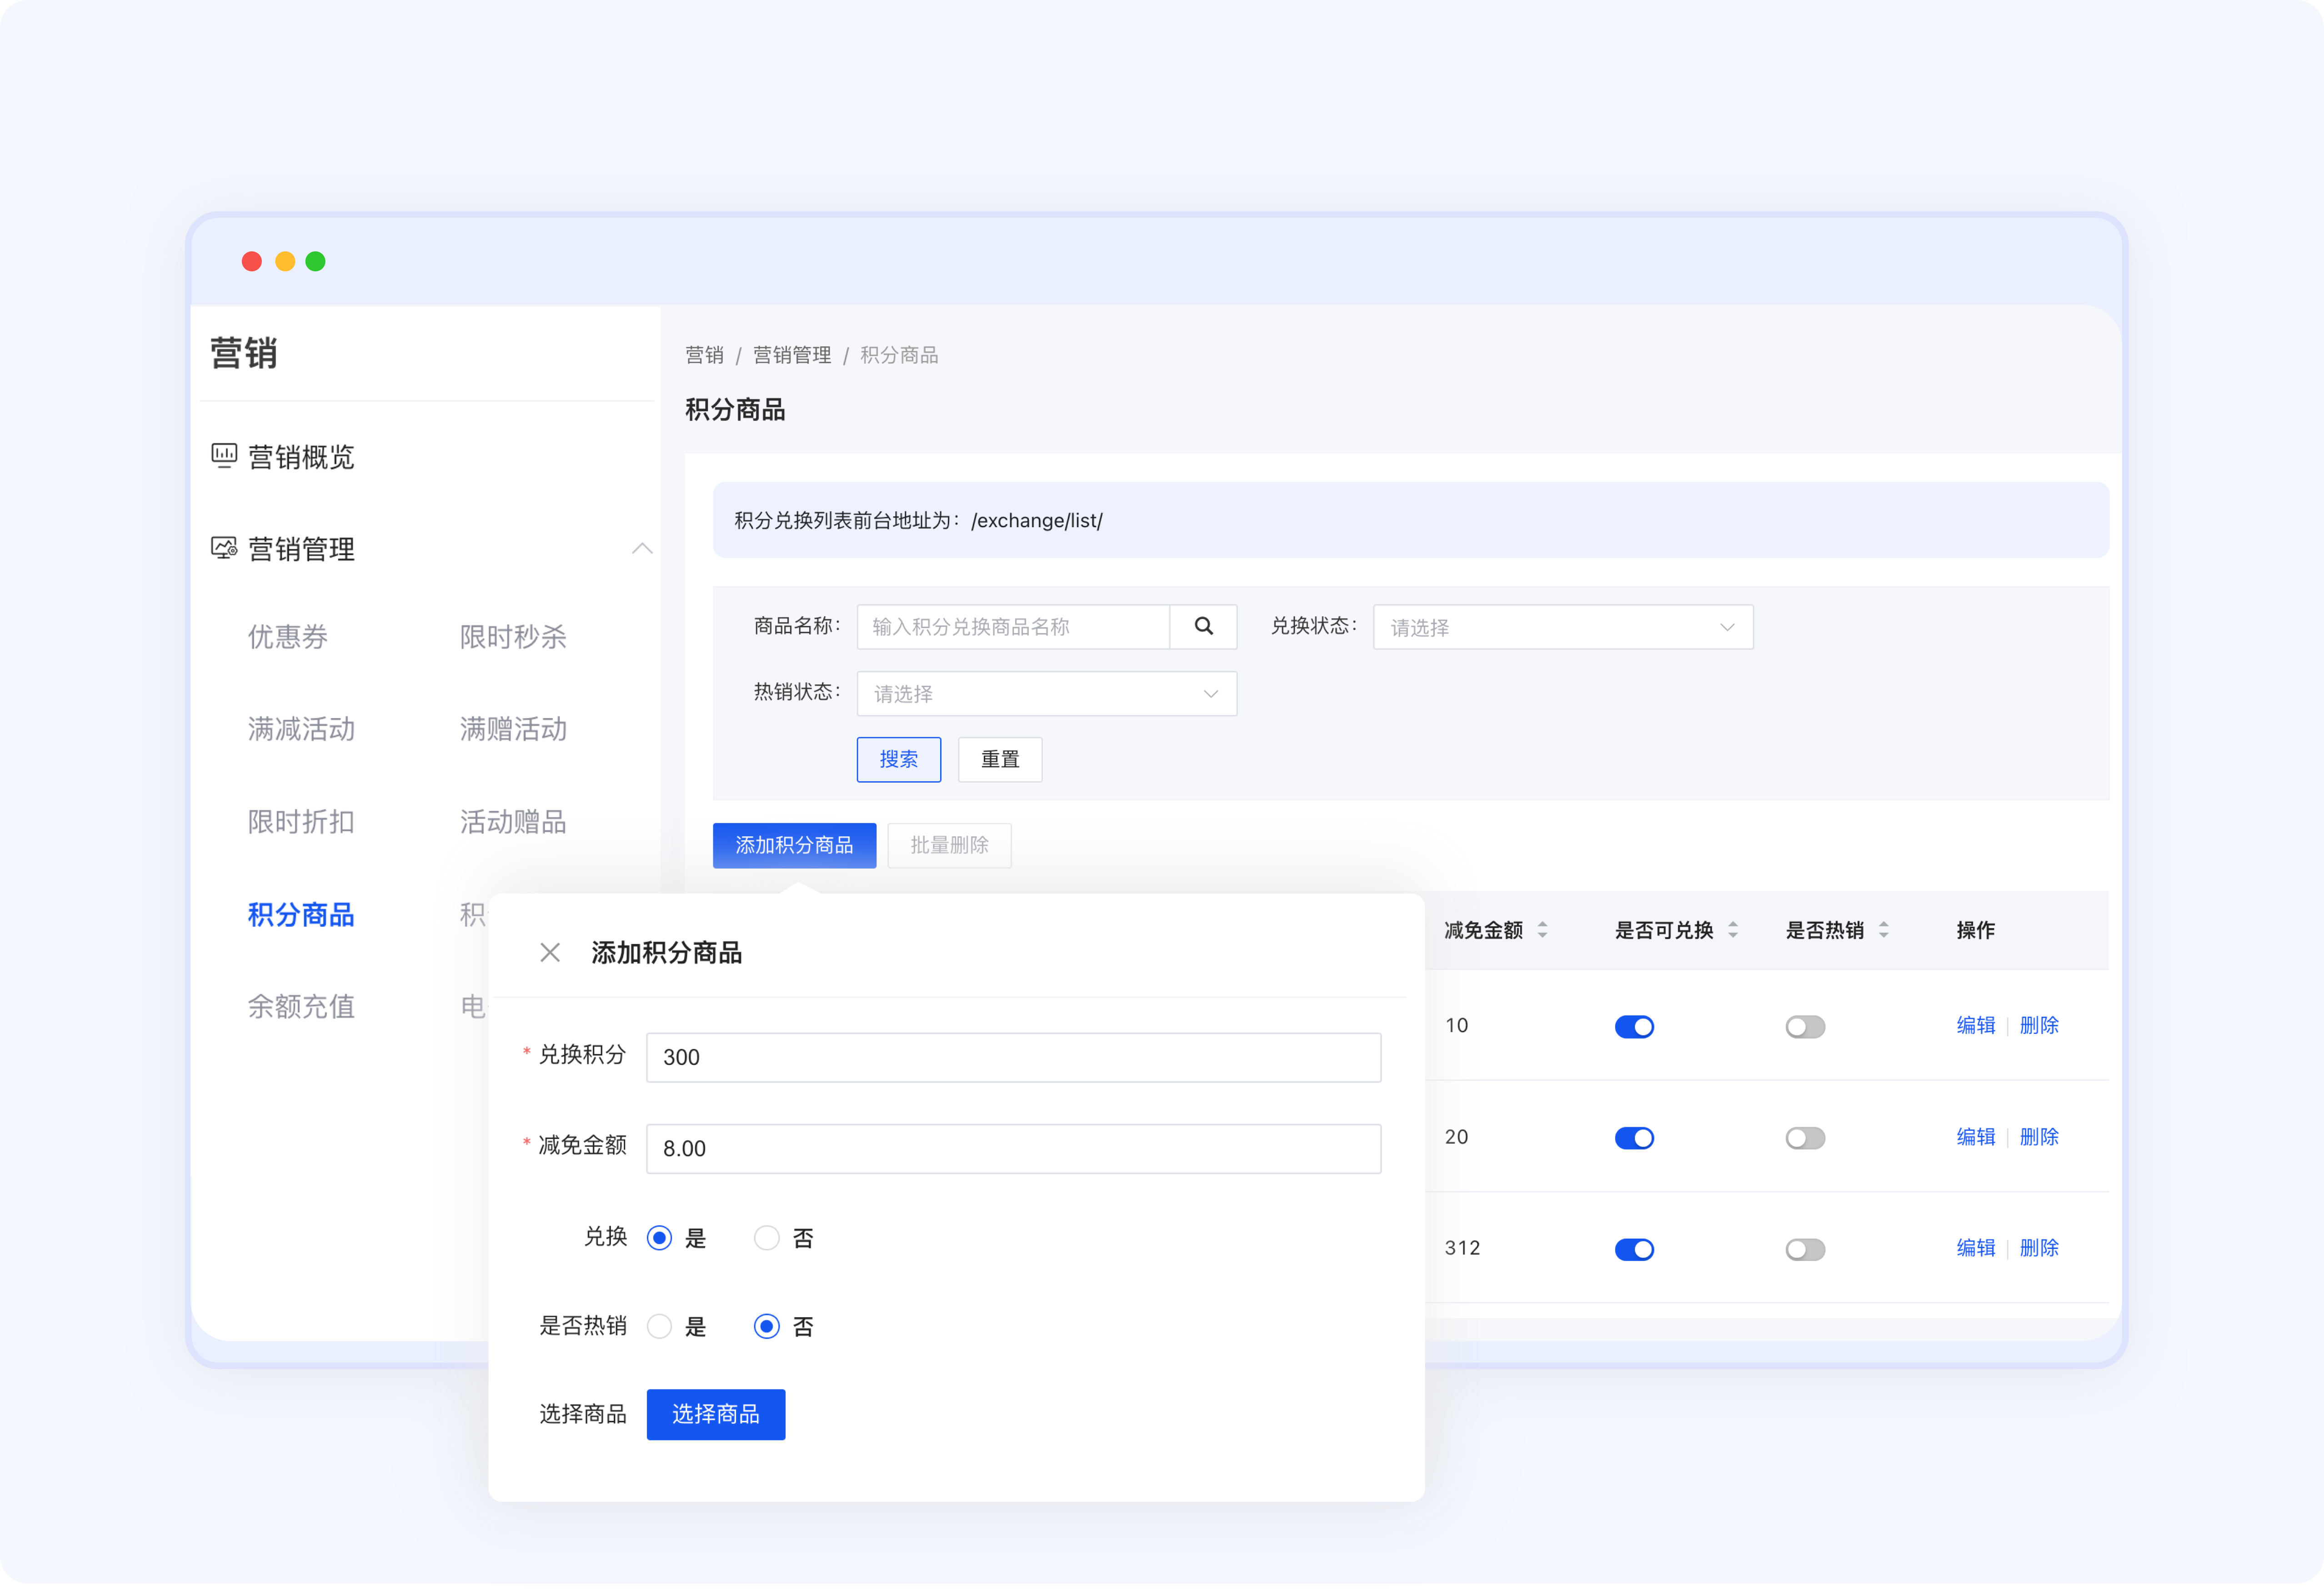Click the 兑换积分 input field

point(1013,1057)
